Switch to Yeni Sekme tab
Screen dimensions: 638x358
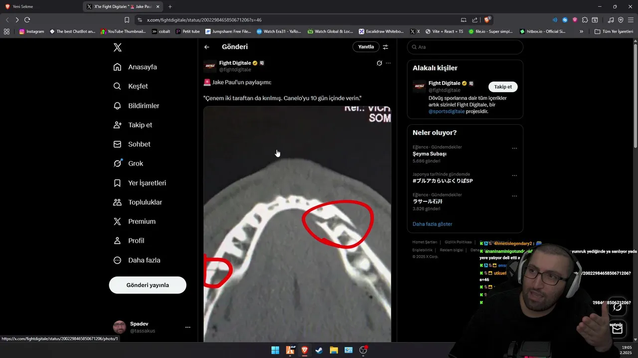point(41,6)
